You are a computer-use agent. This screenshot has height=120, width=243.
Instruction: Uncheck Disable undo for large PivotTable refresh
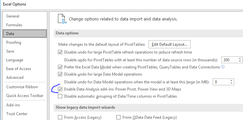60,52
